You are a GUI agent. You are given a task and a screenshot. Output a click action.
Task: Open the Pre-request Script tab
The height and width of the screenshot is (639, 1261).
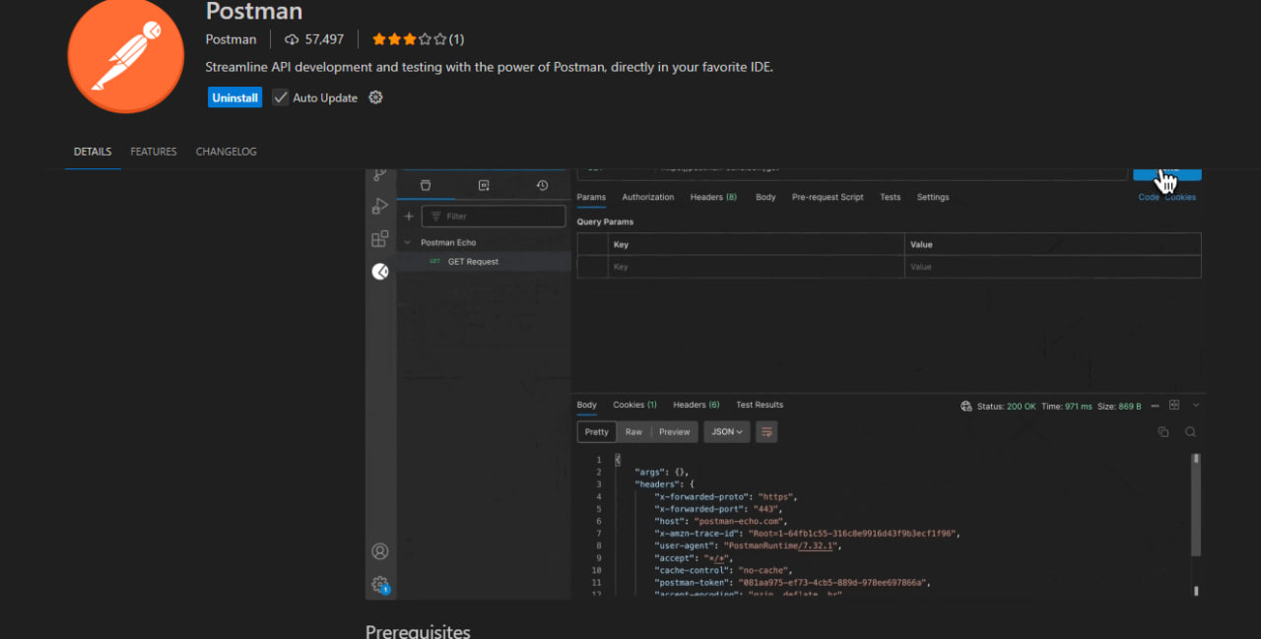pos(828,197)
